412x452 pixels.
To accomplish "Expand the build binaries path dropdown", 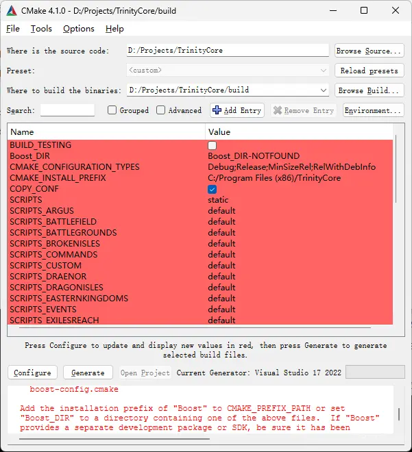I will [x=324, y=90].
